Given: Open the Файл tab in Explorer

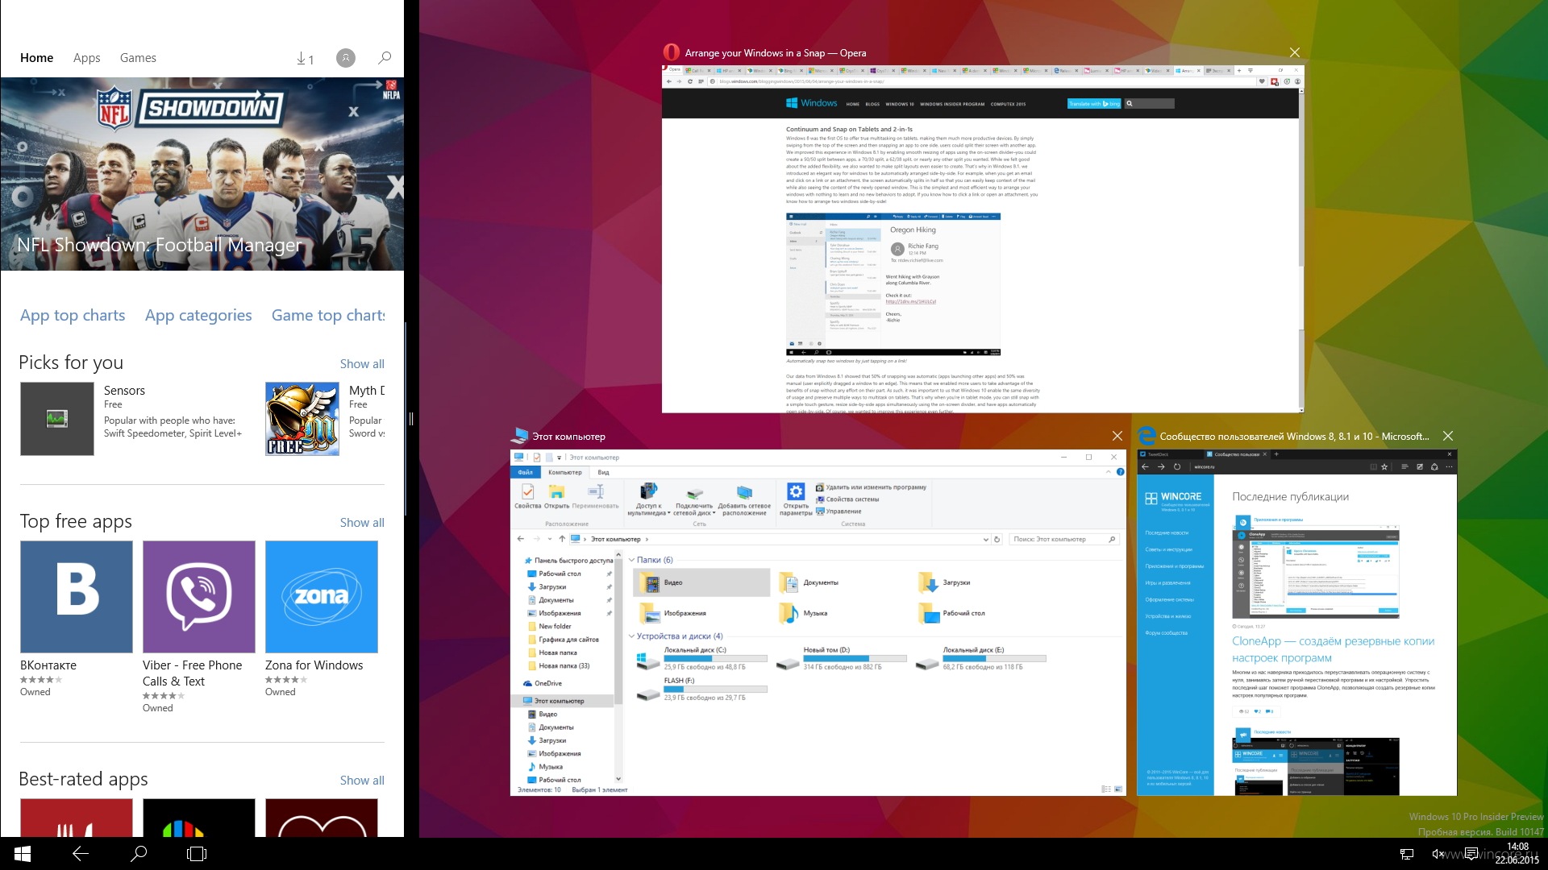Looking at the screenshot, I should point(526,472).
